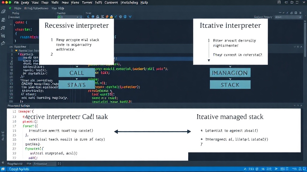The height and width of the screenshot is (172, 307).
Task: Click the 'STAJVS' box below CALL
Action: (x=76, y=85)
